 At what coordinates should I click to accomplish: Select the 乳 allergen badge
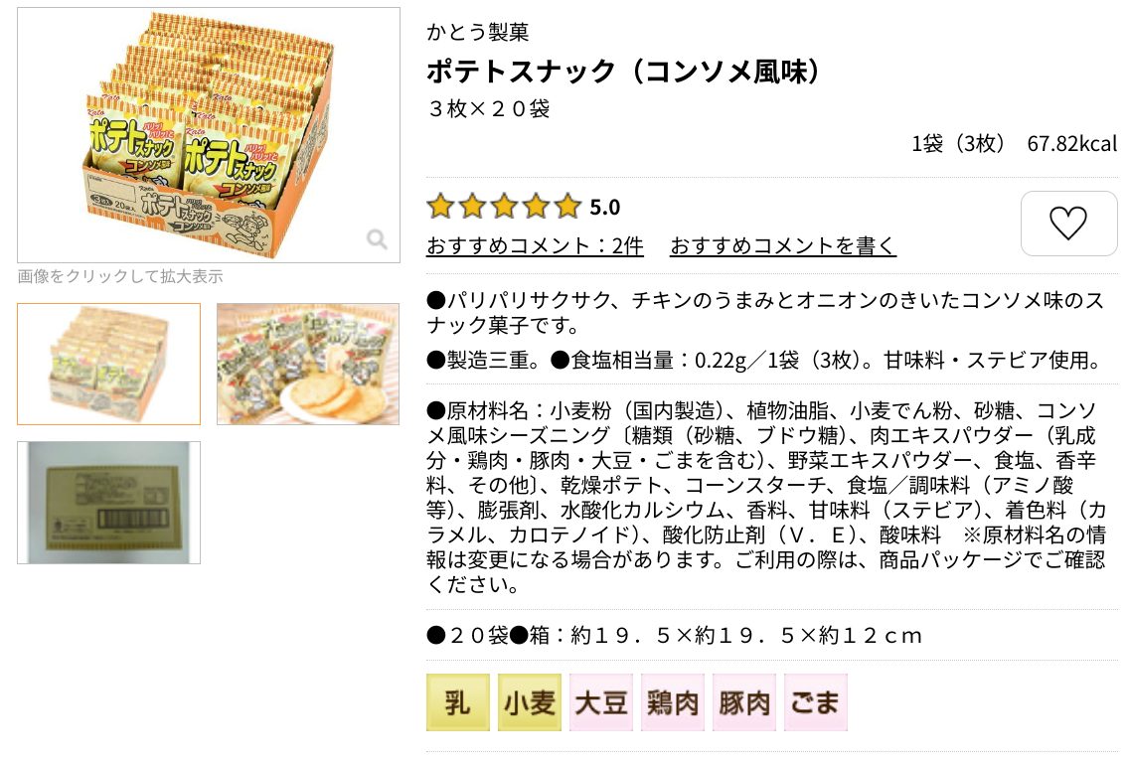tap(457, 702)
